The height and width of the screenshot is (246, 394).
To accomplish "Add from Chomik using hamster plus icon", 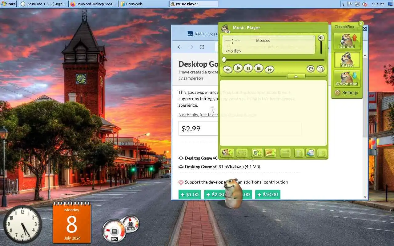I will tap(227, 153).
